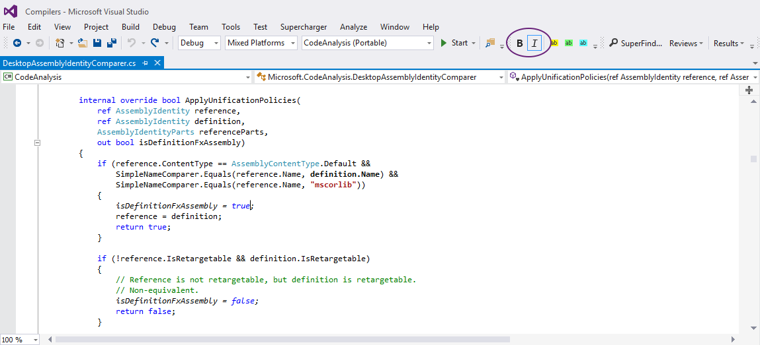Open the Analyze menu
The width and height of the screenshot is (760, 345).
(x=353, y=27)
